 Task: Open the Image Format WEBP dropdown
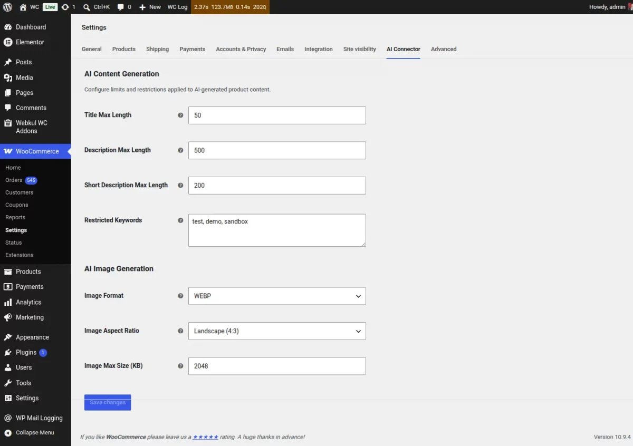[277, 296]
